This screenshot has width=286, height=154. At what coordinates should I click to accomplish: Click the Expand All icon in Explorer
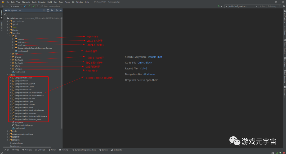(48, 11)
